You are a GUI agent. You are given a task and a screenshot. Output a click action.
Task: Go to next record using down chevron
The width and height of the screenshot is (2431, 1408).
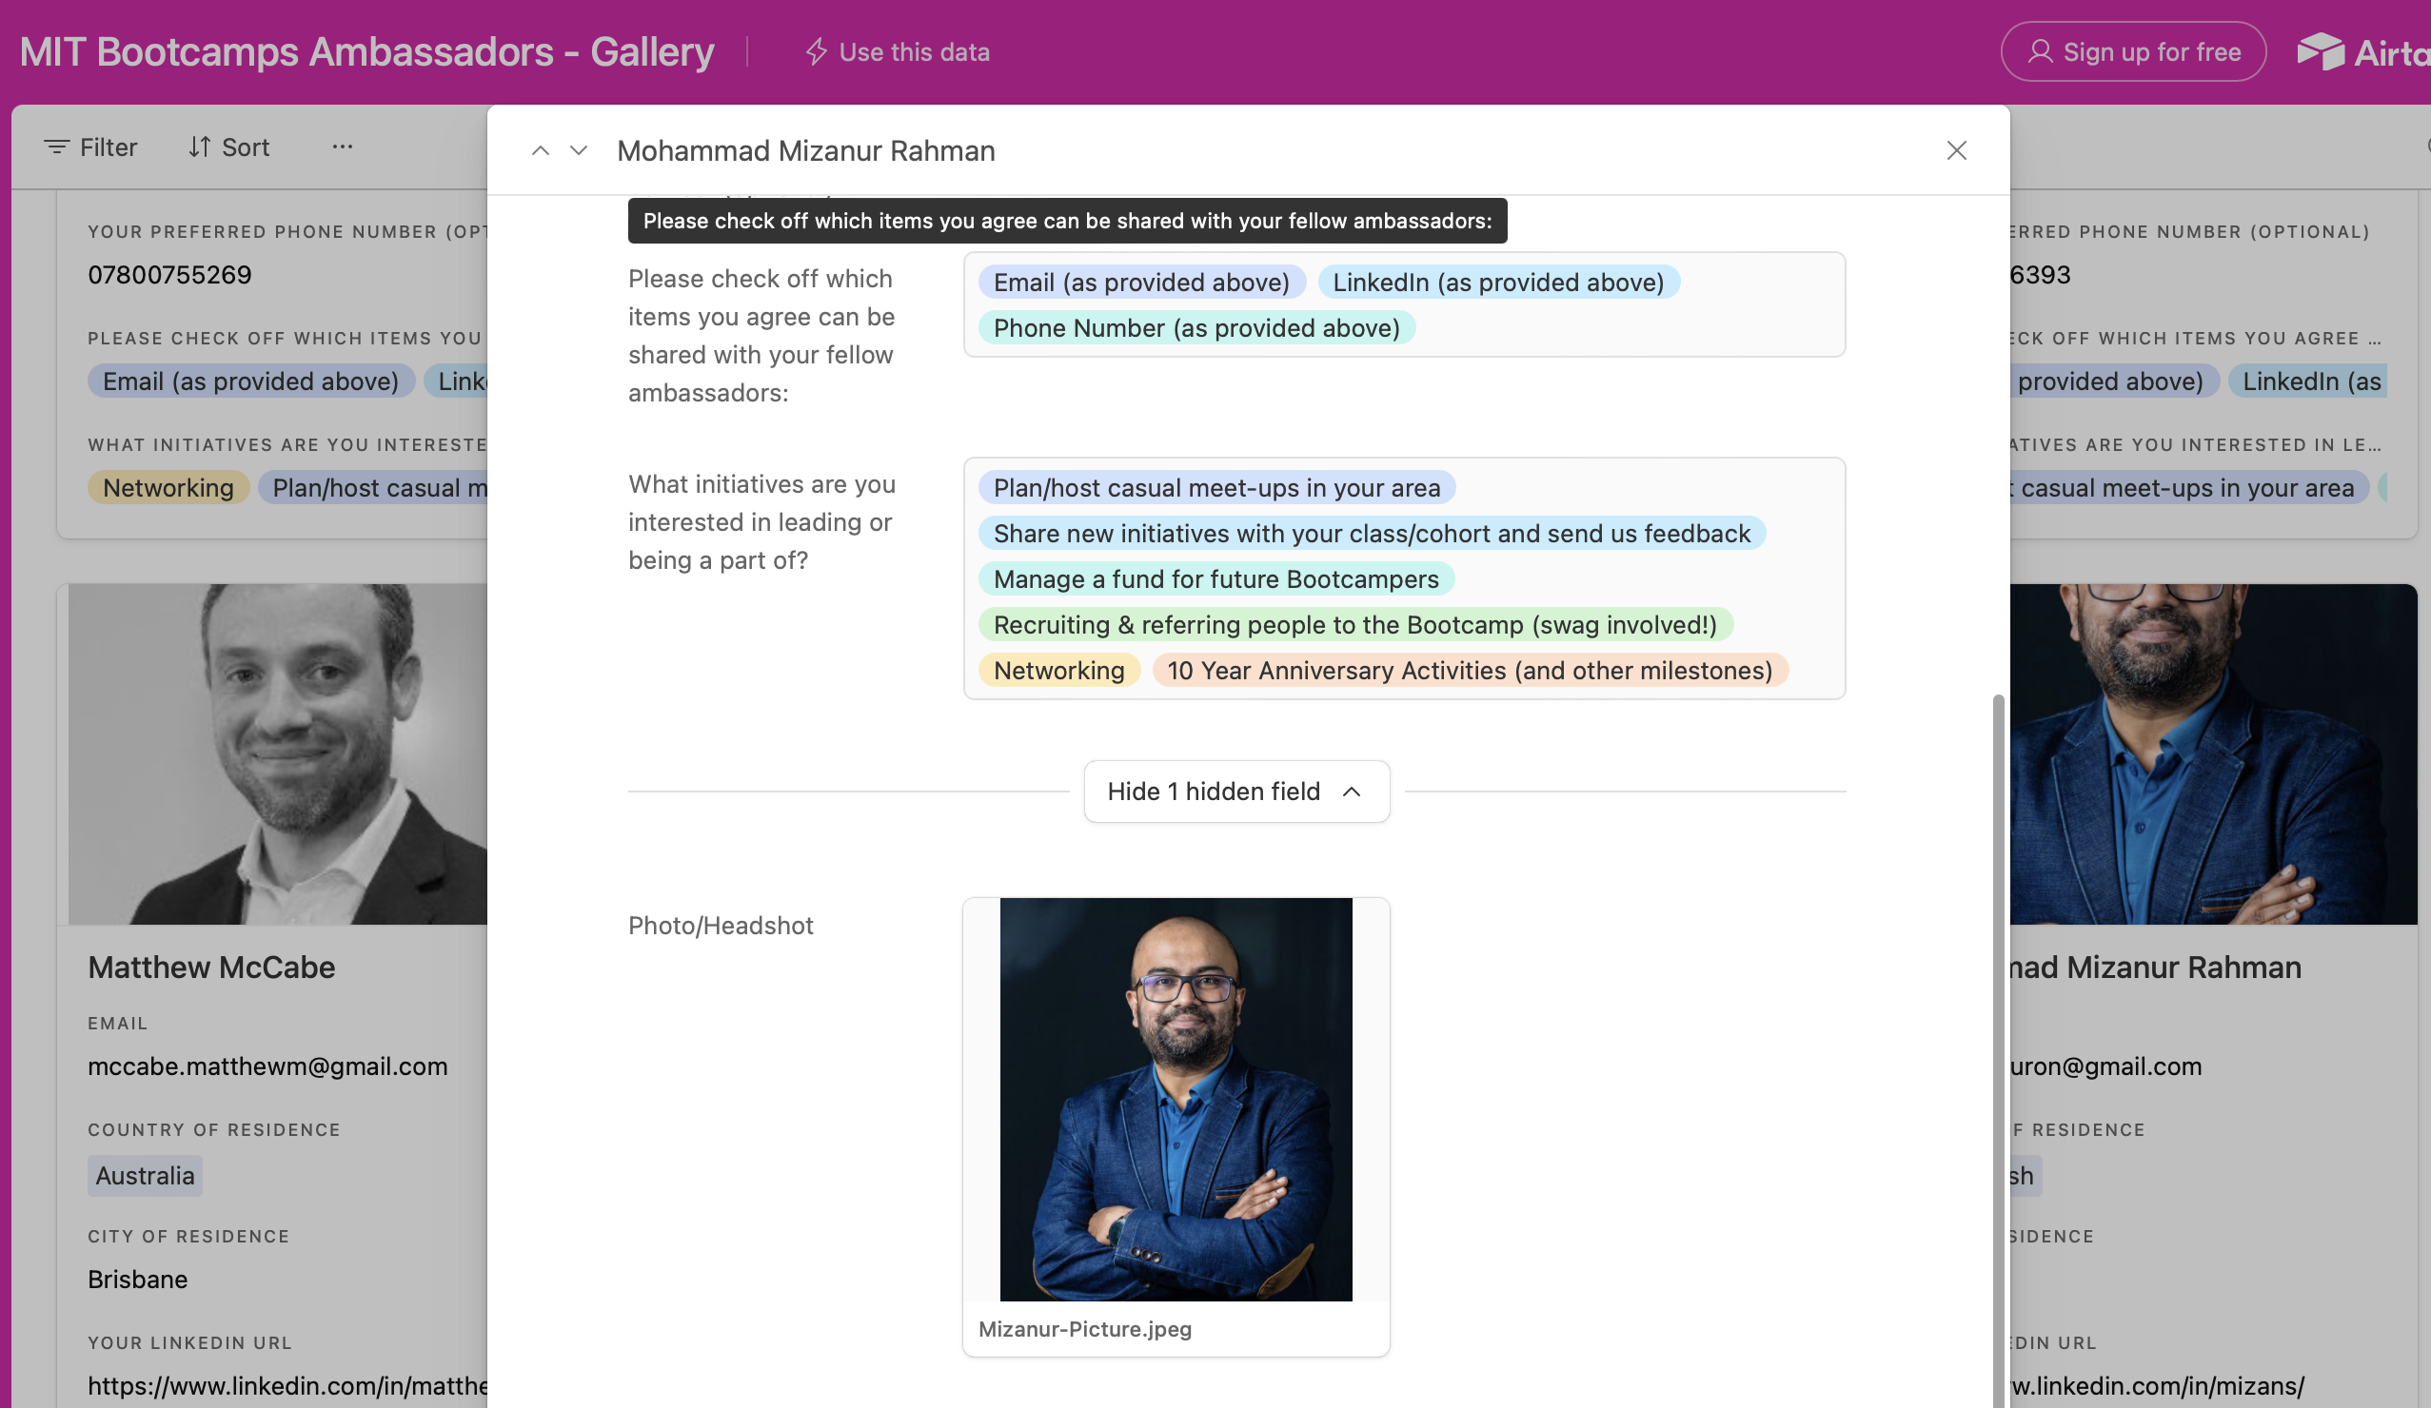point(579,150)
